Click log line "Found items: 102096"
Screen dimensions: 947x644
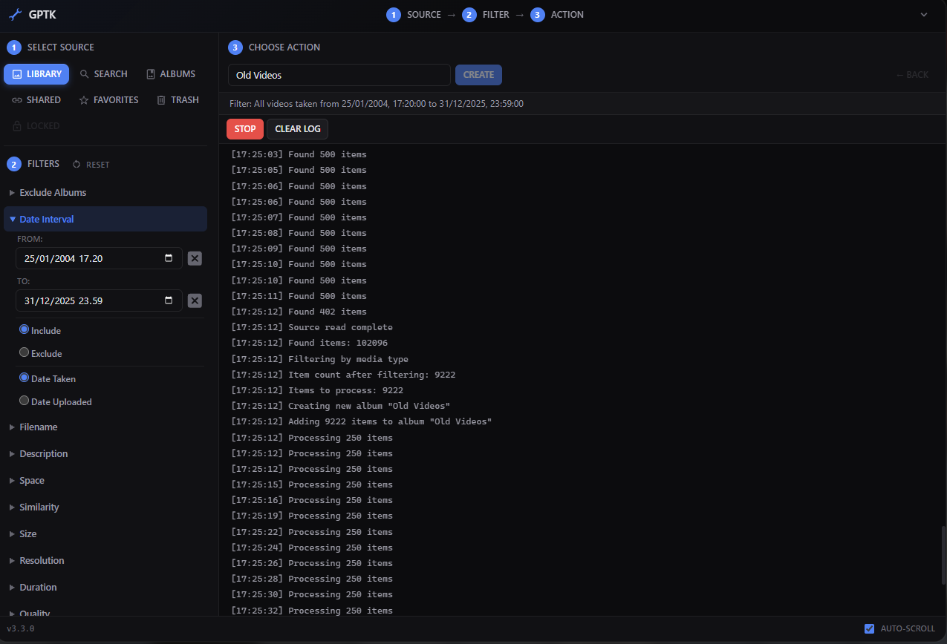point(309,343)
